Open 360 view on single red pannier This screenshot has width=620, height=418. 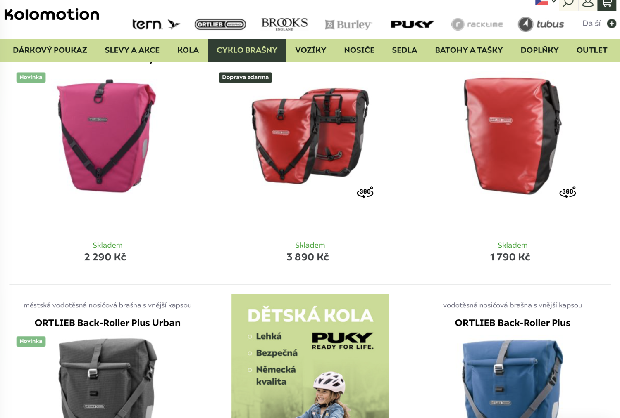(x=568, y=192)
